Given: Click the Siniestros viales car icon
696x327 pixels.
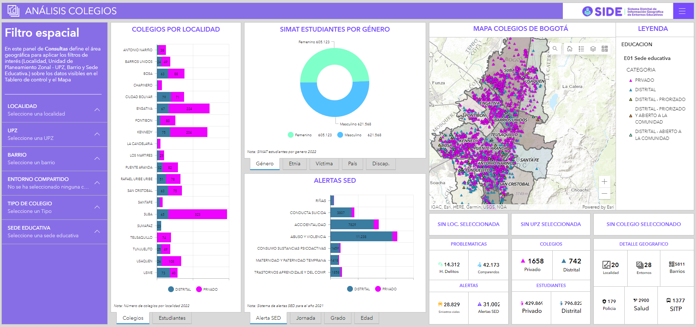Looking at the screenshot, I should pyautogui.click(x=440, y=304).
